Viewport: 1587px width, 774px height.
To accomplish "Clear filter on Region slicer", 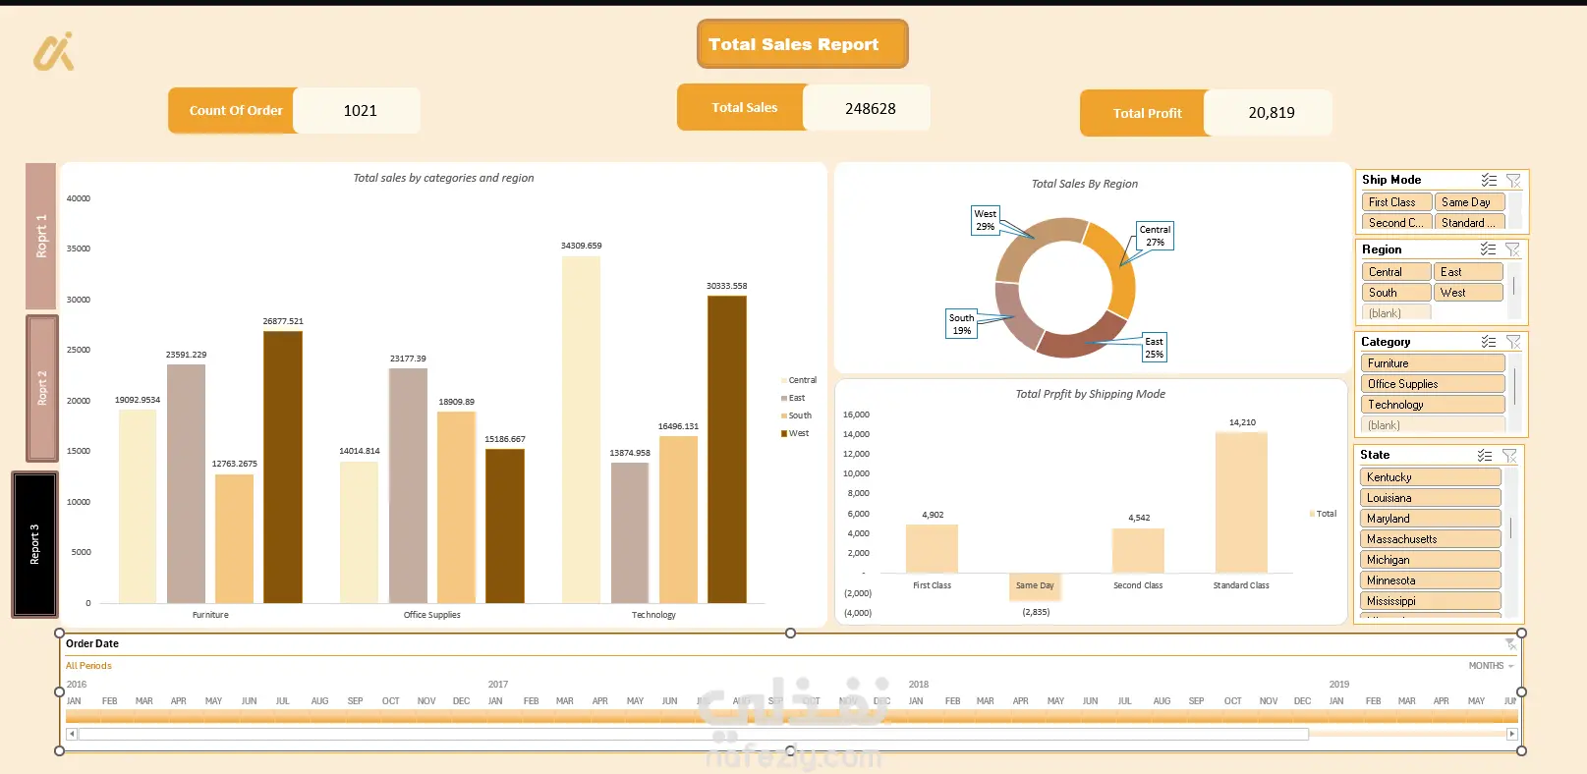I will pos(1512,249).
